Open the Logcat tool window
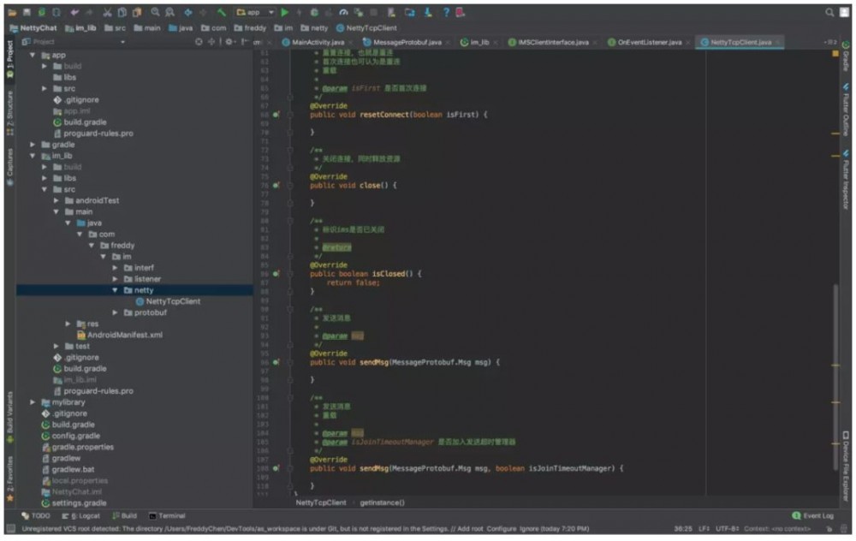This screenshot has width=856, height=541. pos(85,516)
